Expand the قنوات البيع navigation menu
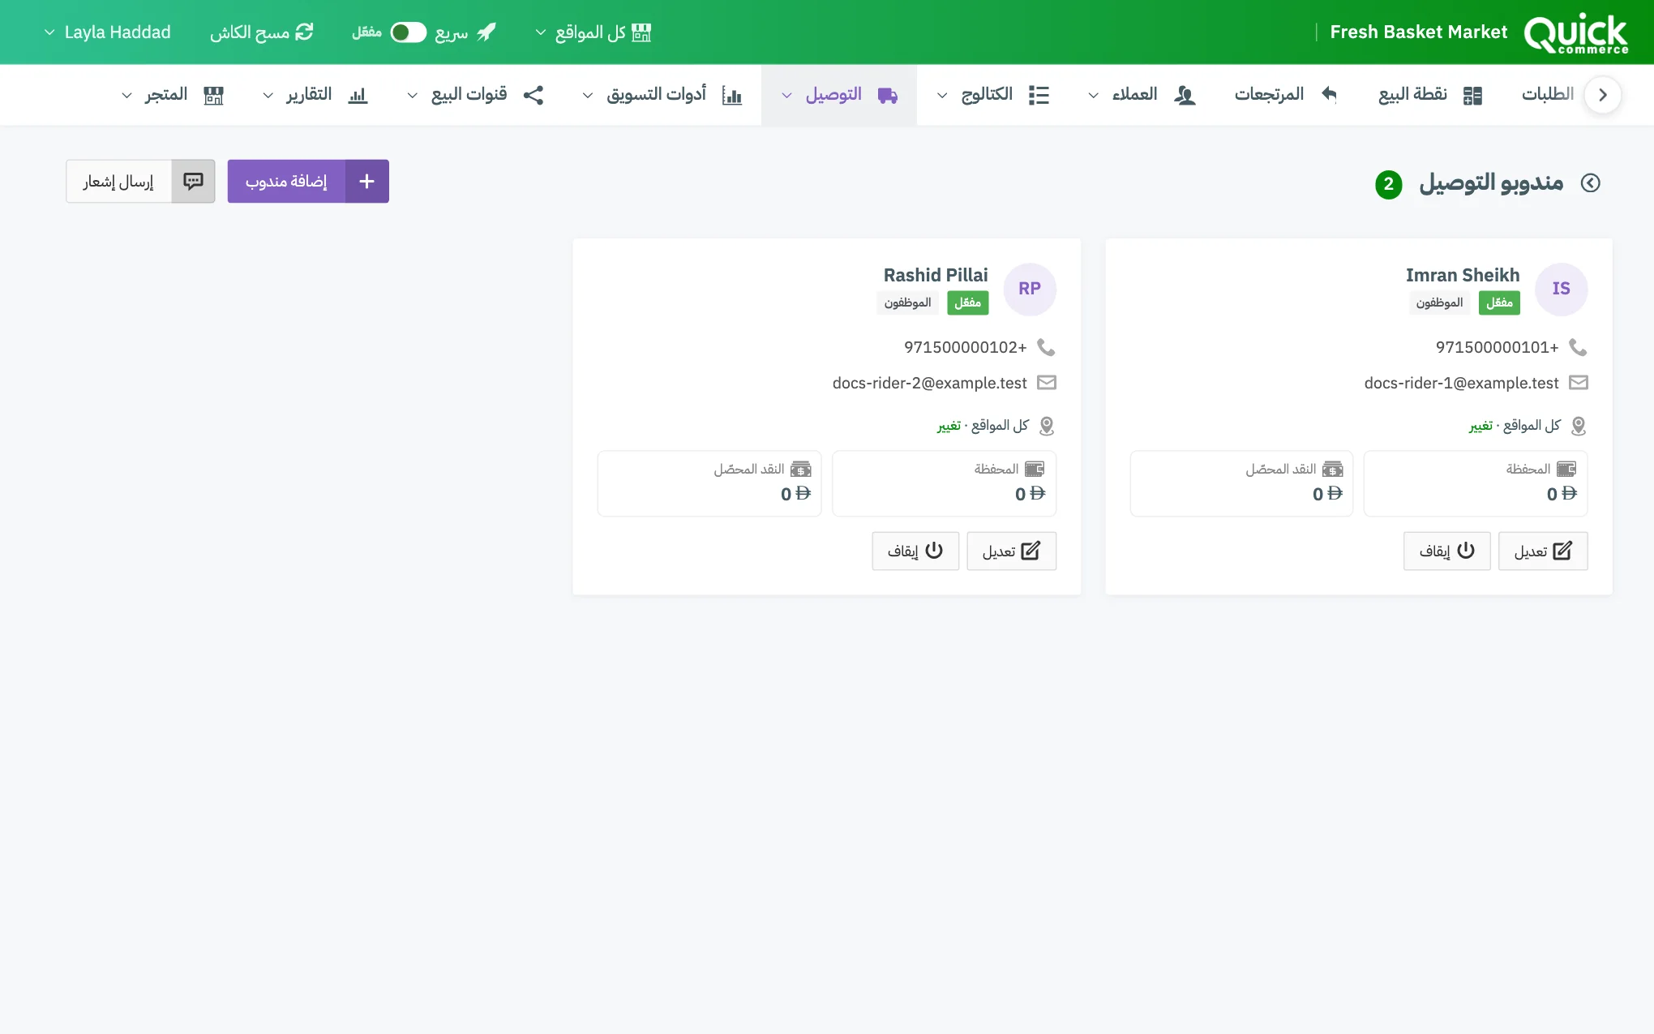 point(475,95)
